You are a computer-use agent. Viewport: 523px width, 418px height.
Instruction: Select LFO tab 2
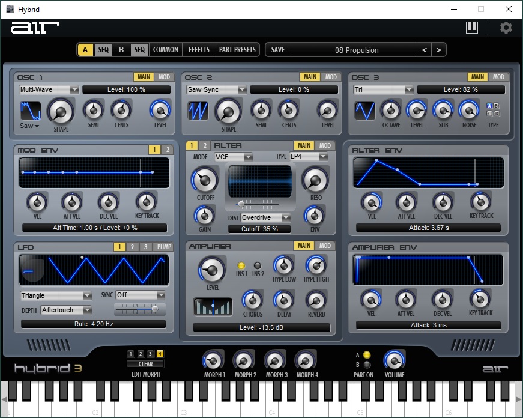[x=133, y=247]
